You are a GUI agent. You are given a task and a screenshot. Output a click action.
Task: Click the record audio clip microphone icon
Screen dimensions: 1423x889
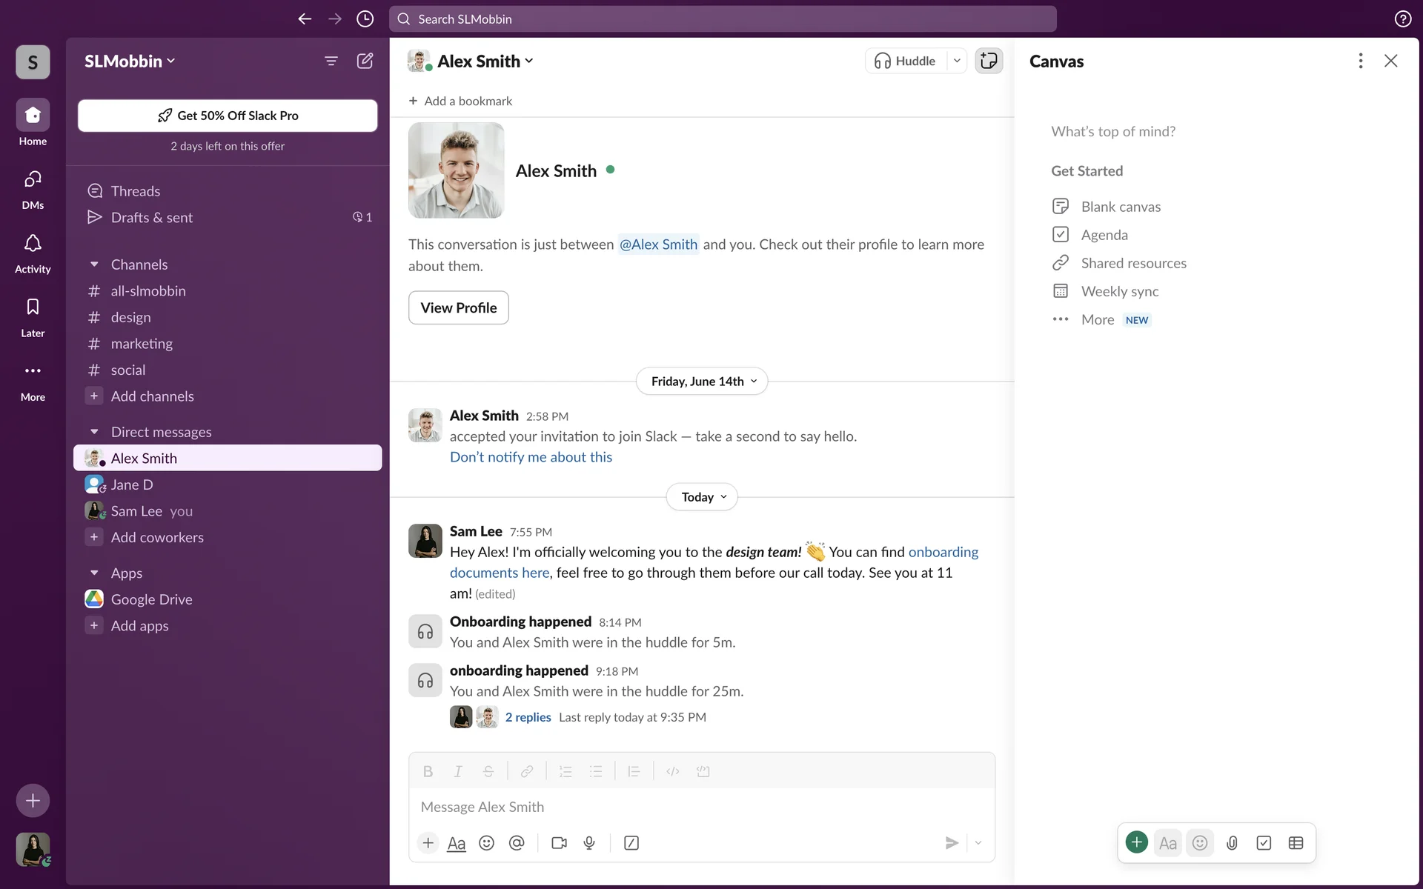589,843
